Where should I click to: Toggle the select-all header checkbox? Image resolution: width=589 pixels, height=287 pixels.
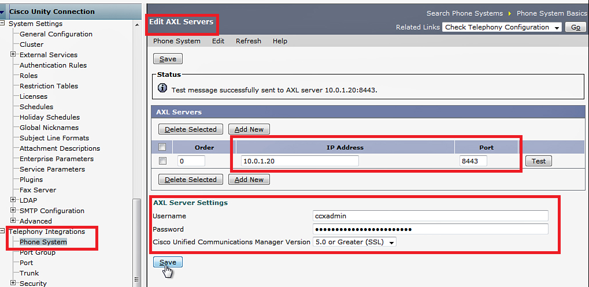point(162,147)
